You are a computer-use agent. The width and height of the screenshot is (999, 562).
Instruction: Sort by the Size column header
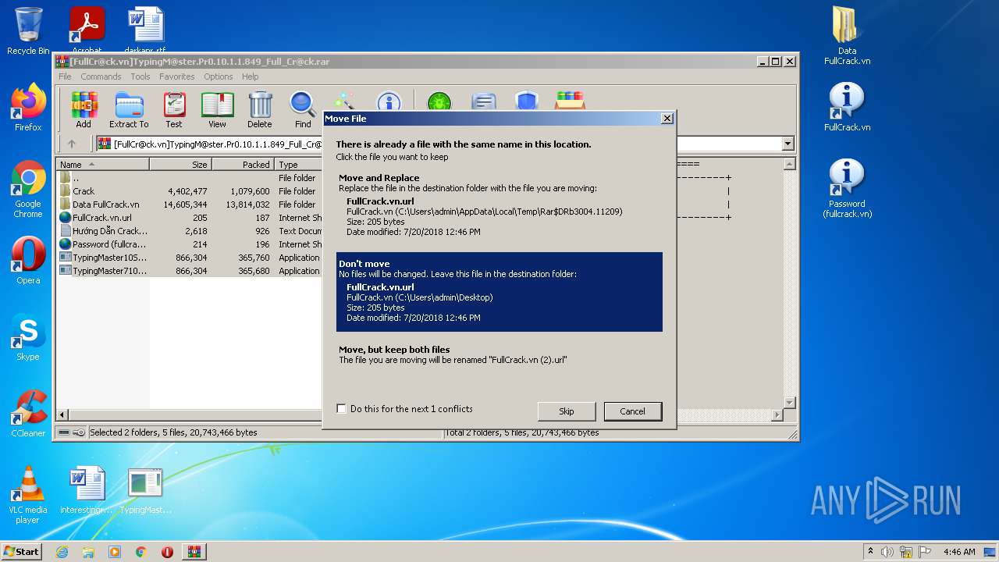point(180,165)
